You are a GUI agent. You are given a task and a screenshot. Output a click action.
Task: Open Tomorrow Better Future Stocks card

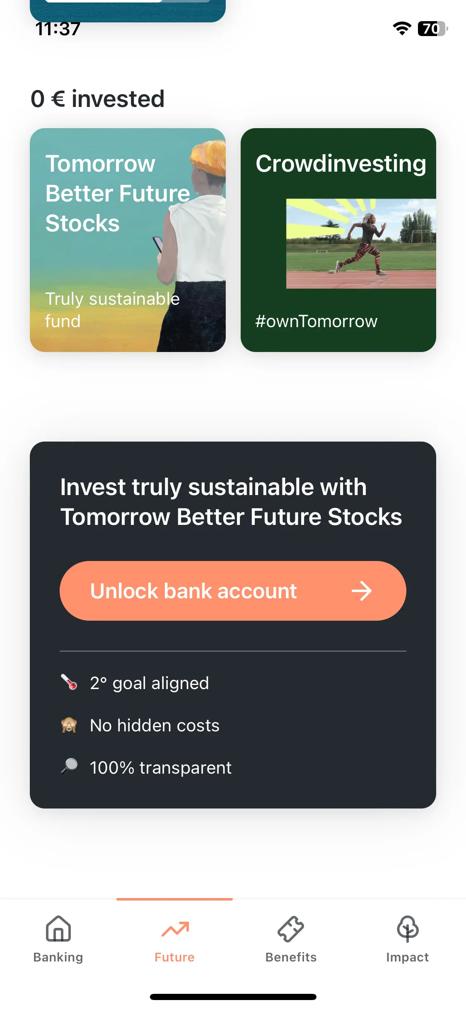click(128, 240)
